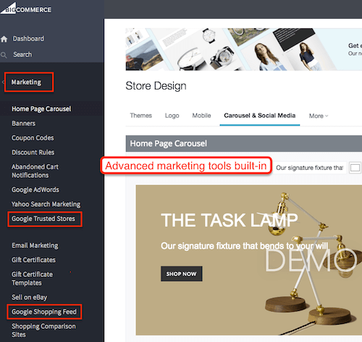Click the Task Lamp carousel slide

tap(249, 260)
